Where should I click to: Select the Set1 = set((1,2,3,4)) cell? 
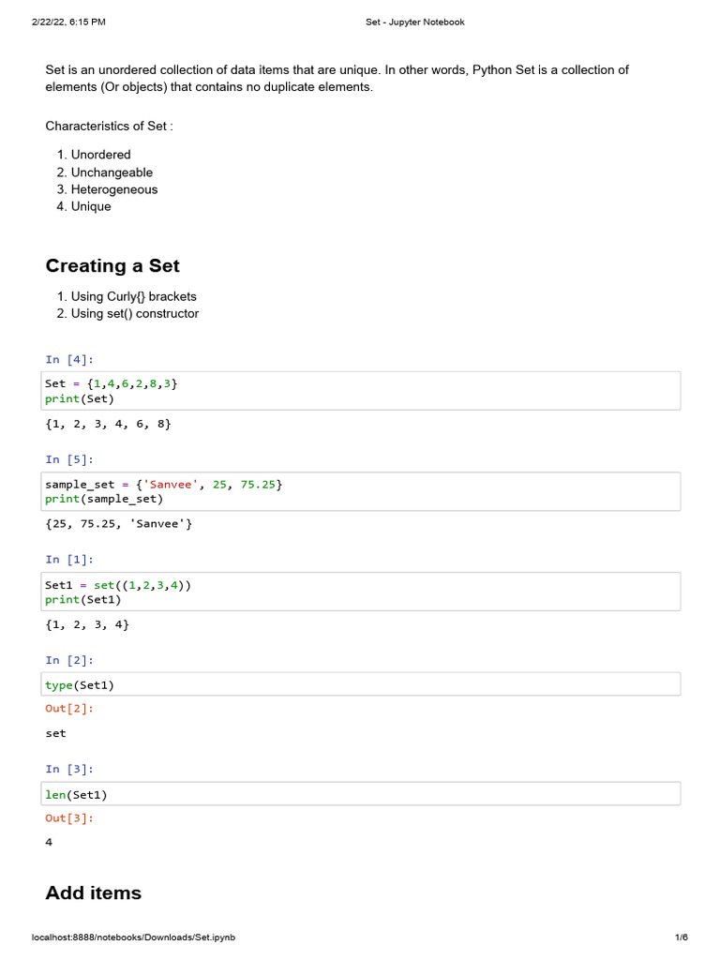click(x=361, y=592)
